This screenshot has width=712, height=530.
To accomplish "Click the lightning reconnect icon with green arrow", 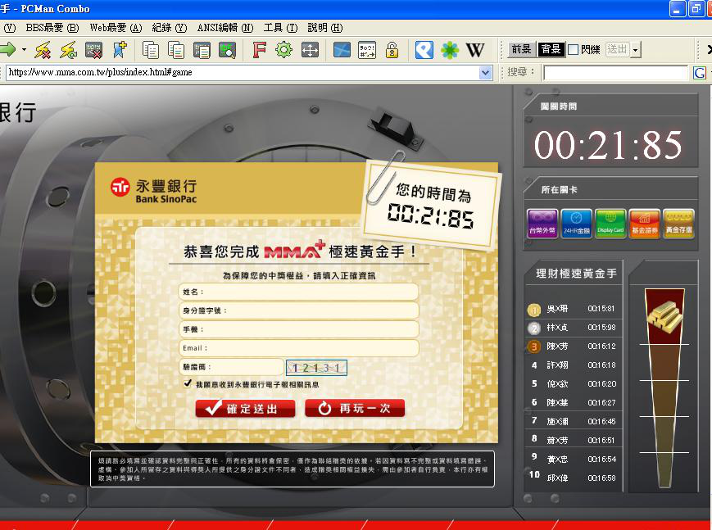I will point(69,49).
